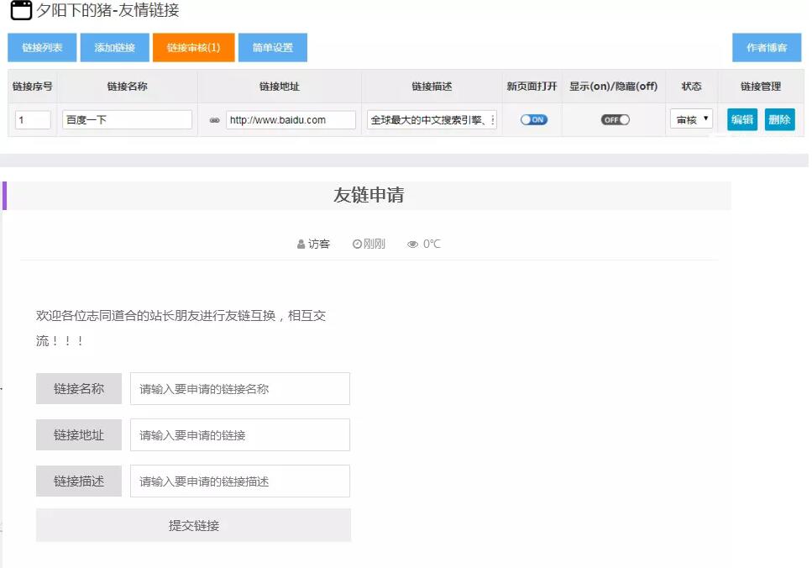Click the 新页面打开 column header
The image size is (812, 568).
pos(532,87)
